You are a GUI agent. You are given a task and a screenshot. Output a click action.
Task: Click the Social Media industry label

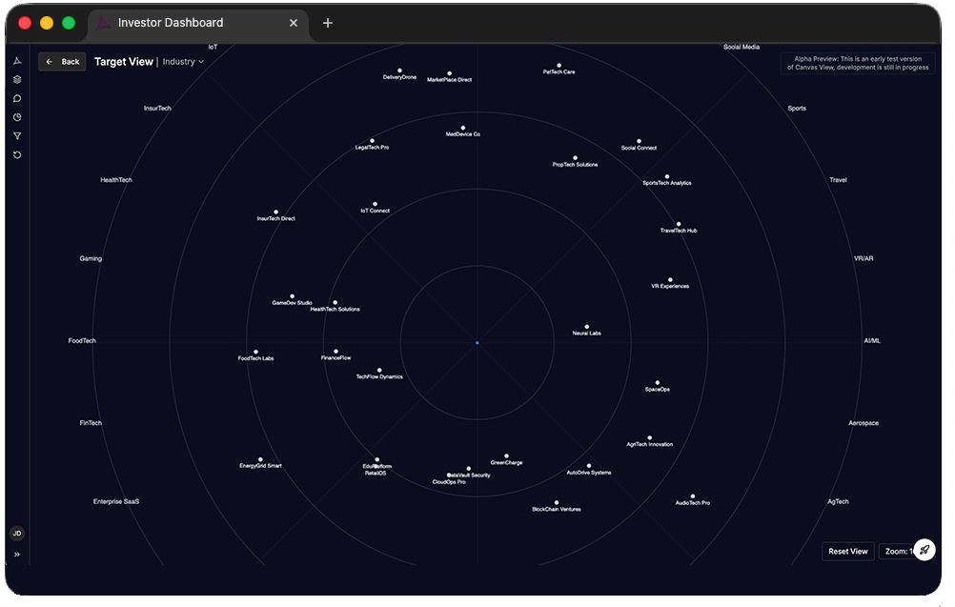point(742,47)
